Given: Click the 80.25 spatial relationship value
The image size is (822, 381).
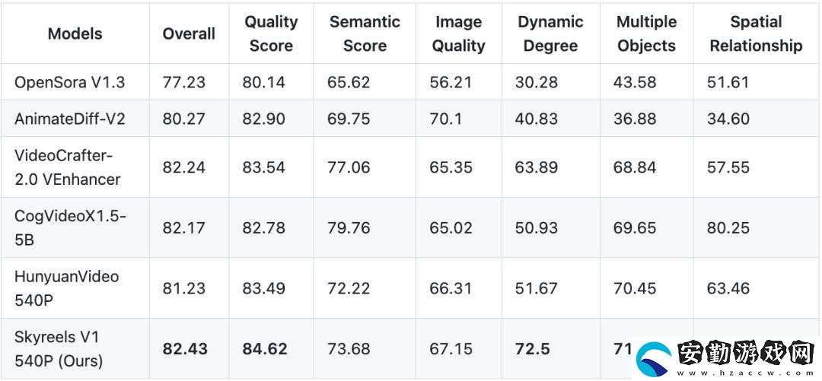Looking at the screenshot, I should (728, 228).
